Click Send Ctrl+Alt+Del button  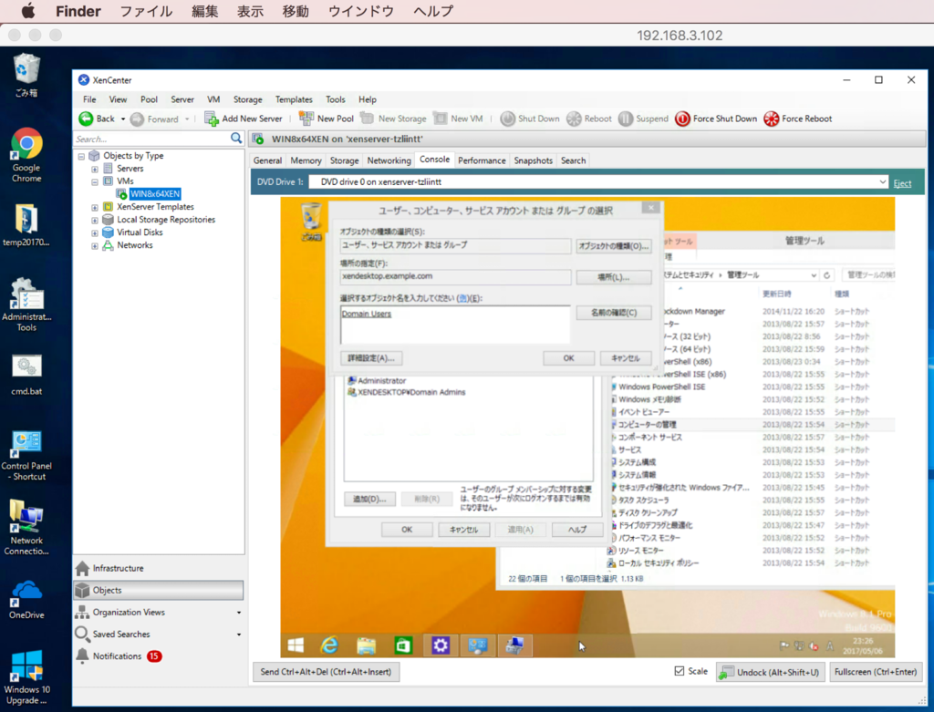point(326,672)
